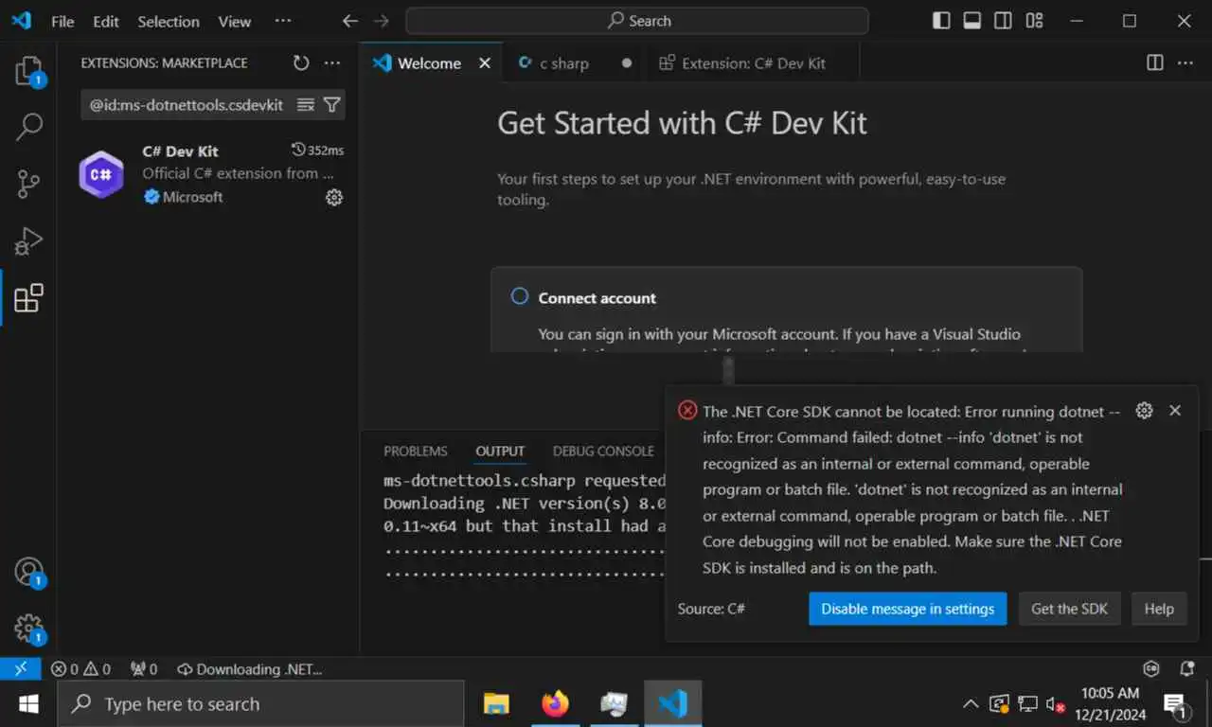Toggle the bottom panel layout button

coord(972,21)
